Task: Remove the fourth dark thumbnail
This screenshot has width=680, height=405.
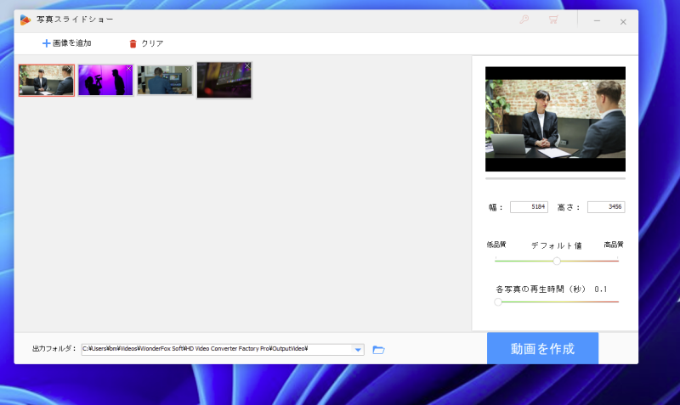Action: click(247, 66)
